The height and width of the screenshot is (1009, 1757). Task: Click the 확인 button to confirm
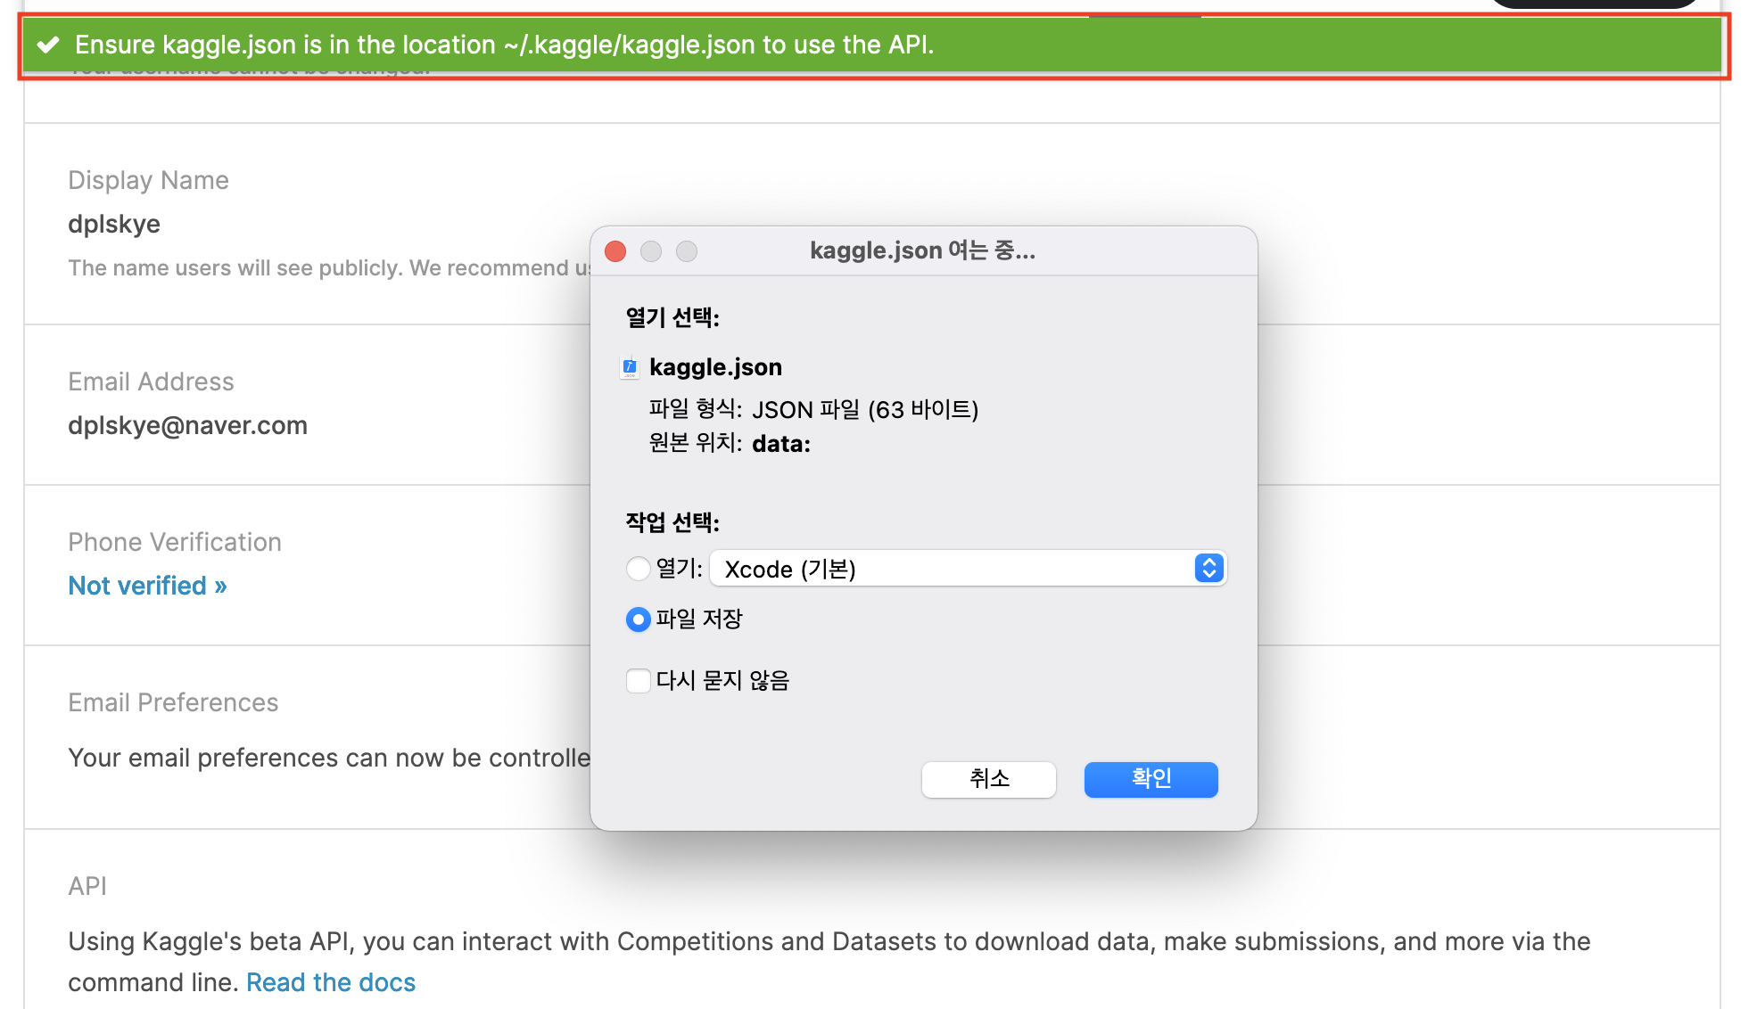pyautogui.click(x=1150, y=779)
